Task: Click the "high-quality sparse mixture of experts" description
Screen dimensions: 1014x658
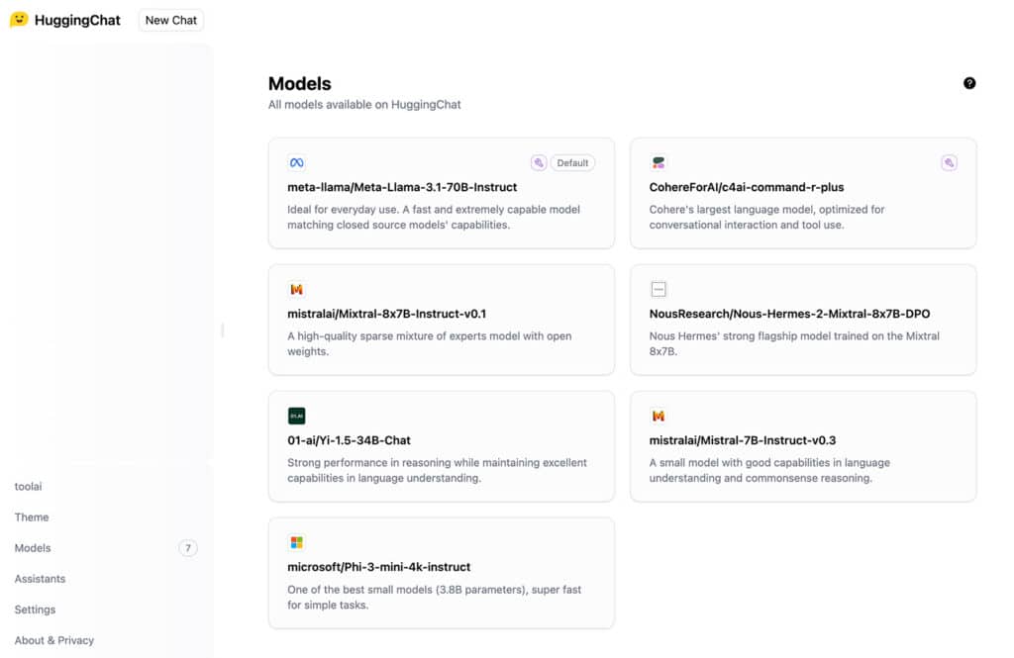Action: pyautogui.click(x=430, y=344)
